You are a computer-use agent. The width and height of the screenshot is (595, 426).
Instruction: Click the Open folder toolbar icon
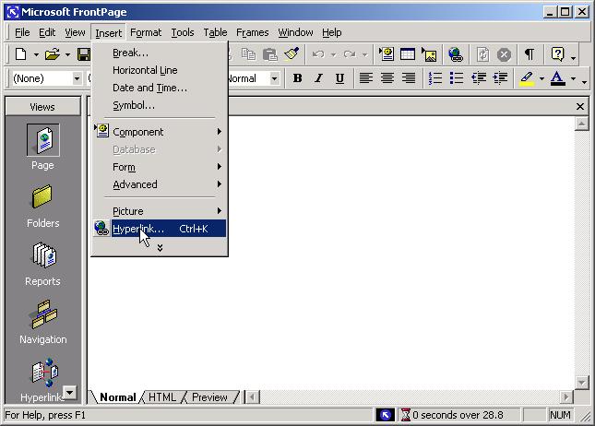[x=53, y=54]
